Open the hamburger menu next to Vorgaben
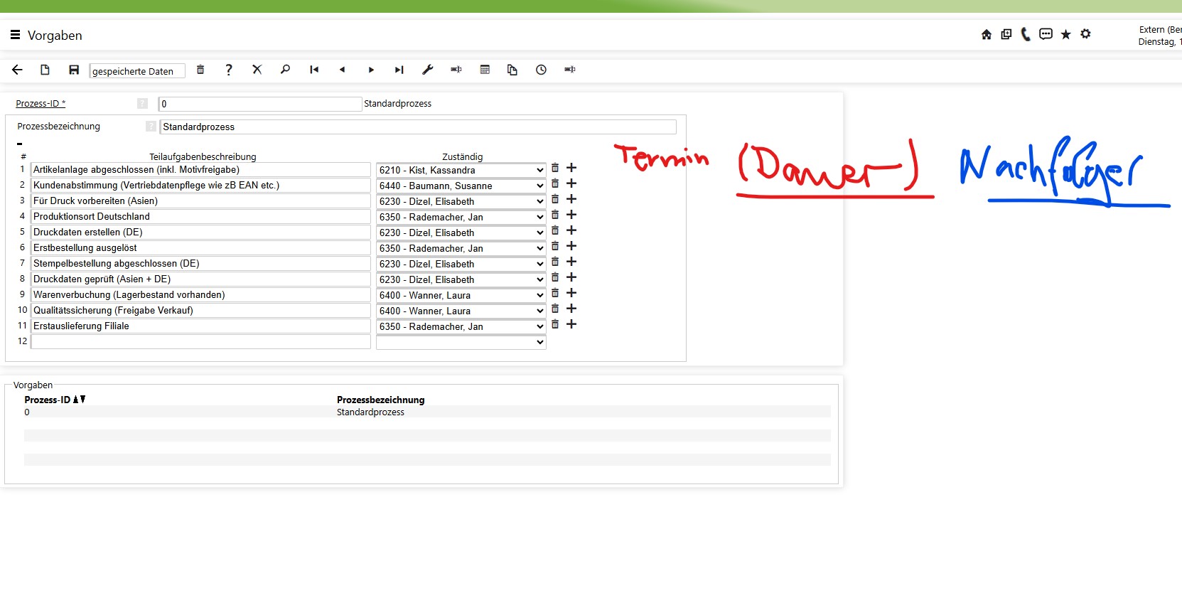Image resolution: width=1182 pixels, height=593 pixels. [x=15, y=35]
